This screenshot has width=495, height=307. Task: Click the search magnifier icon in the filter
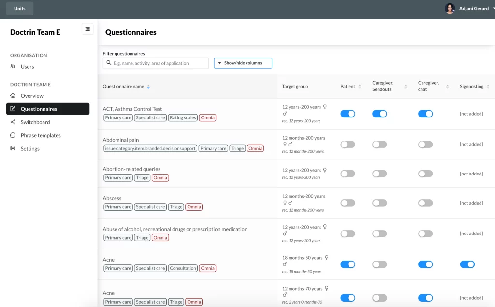pos(109,63)
